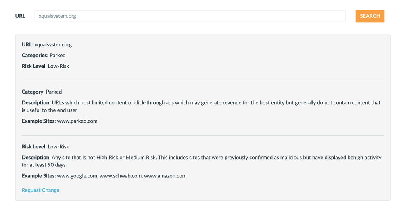
Task: Click the bold Description label under Risk Level
Action: [36, 158]
